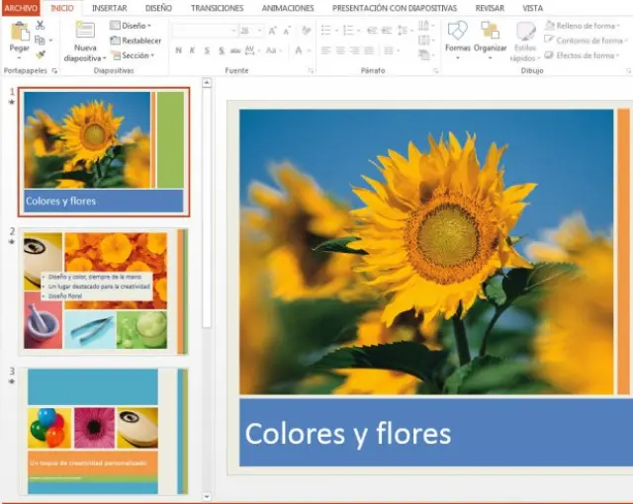
Task: Click the Nueva diapositiva icon
Action: tap(85, 32)
